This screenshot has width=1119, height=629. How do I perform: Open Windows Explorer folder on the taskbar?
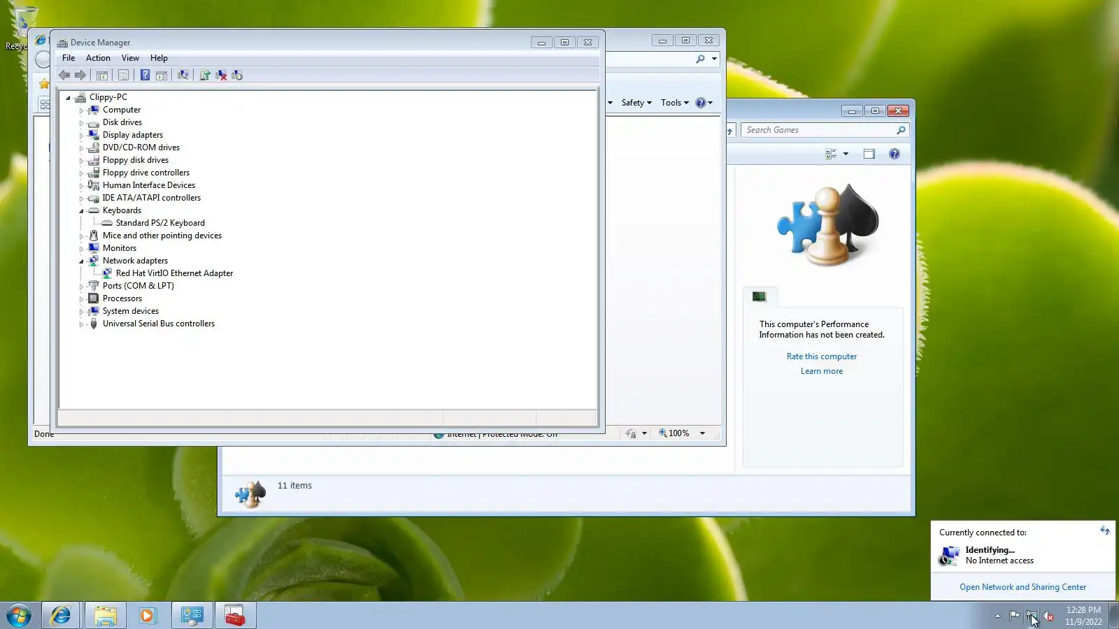106,615
